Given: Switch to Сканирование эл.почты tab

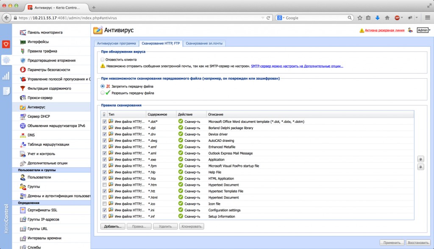Looking at the screenshot, I should point(204,44).
